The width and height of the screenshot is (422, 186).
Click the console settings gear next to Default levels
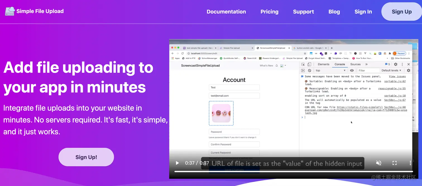[x=409, y=71]
